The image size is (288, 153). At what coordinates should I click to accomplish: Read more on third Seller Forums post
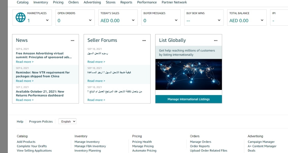point(96,100)
